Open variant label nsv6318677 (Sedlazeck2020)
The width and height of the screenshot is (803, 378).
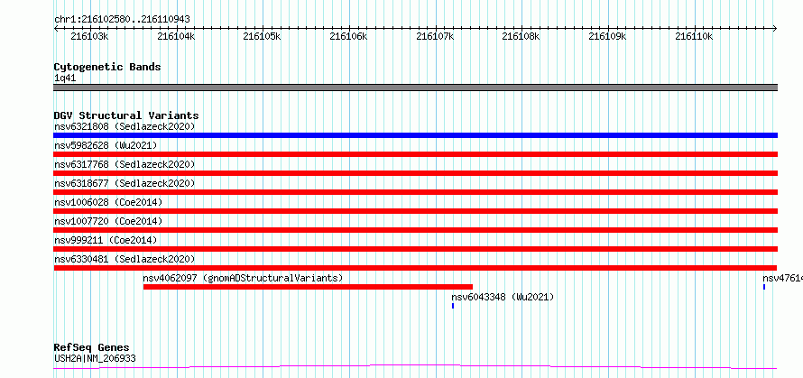pyautogui.click(x=125, y=183)
